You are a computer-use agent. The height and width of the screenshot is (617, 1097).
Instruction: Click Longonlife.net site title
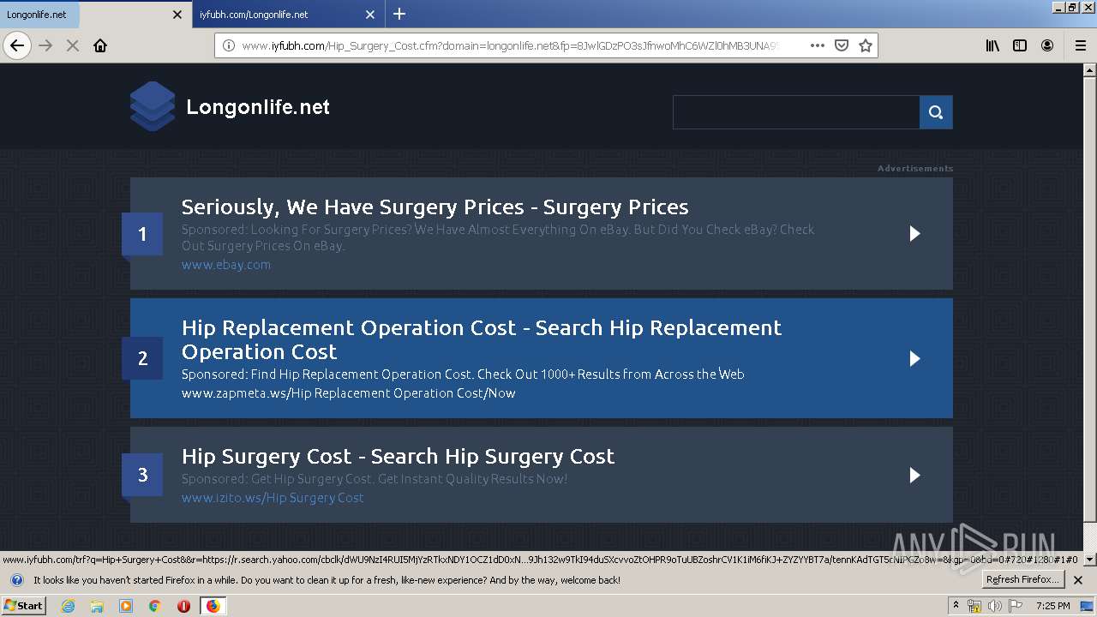(258, 107)
